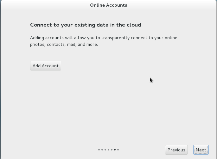This screenshot has width=217, height=159.
Task: Click the active dark page indicator dot
Action: (115, 150)
